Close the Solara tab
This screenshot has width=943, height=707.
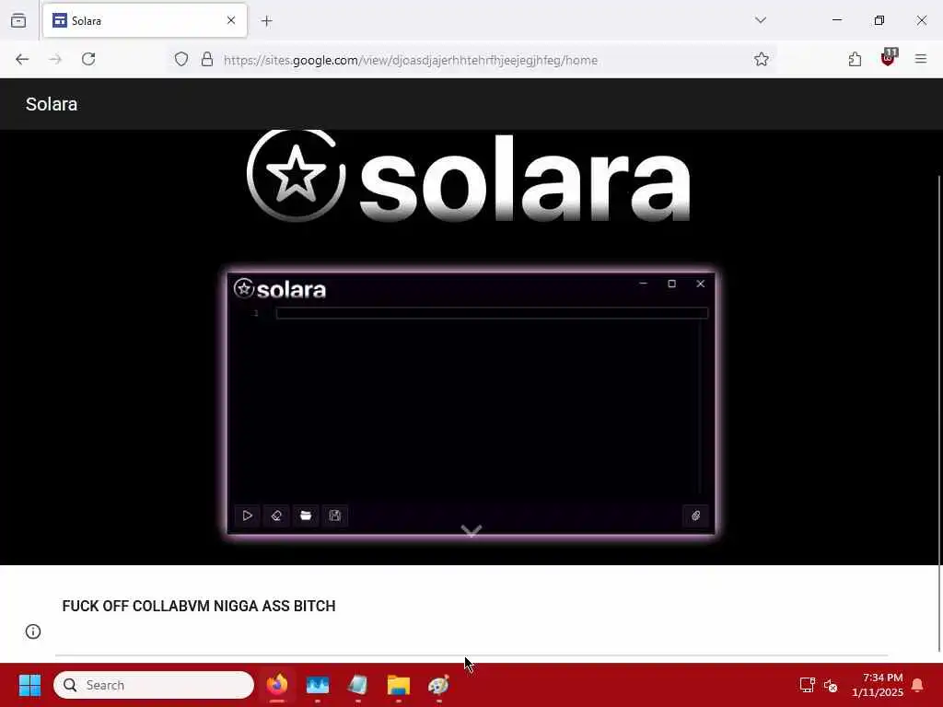click(231, 20)
